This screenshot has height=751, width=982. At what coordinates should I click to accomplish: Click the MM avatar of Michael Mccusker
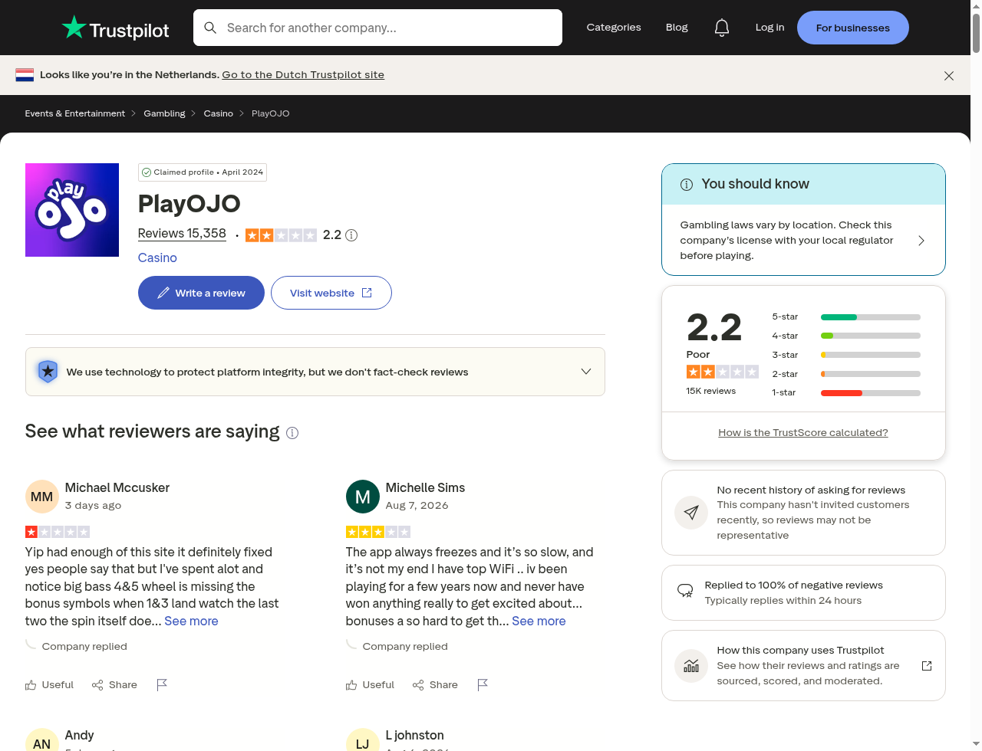41,497
